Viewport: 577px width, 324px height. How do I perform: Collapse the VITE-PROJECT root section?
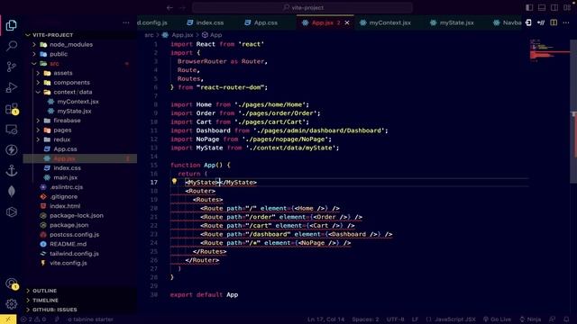[x=80, y=35]
